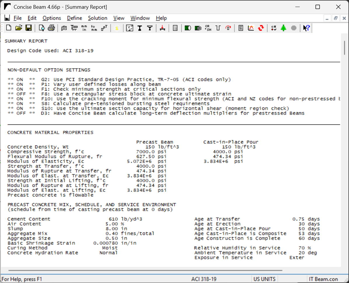
Task: Click the mm to in conversion icon
Action: pyautogui.click(x=84, y=28)
